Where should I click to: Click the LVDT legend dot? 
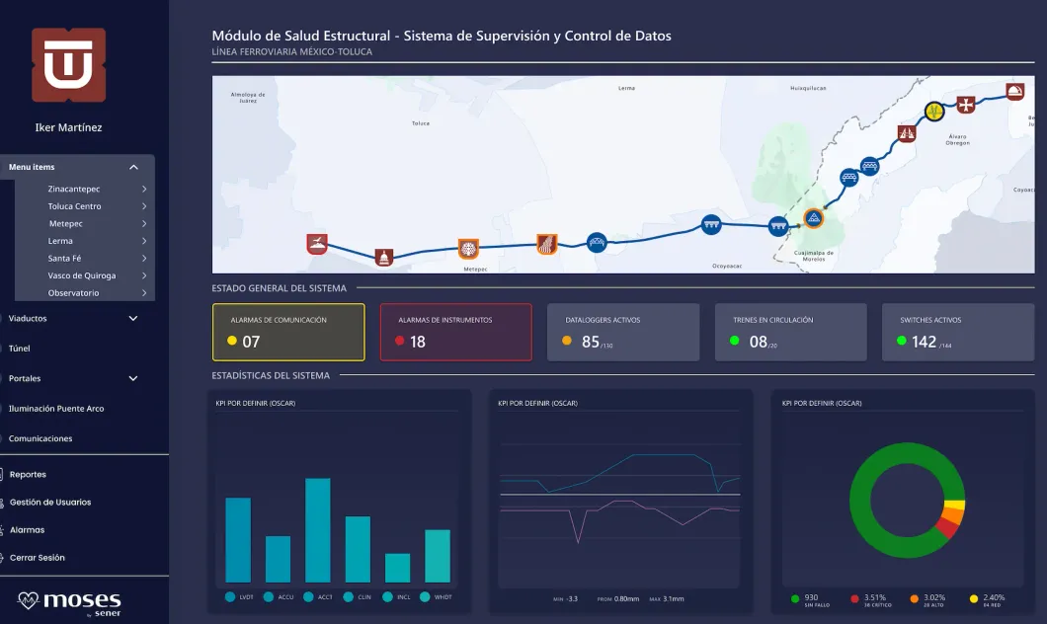point(230,596)
